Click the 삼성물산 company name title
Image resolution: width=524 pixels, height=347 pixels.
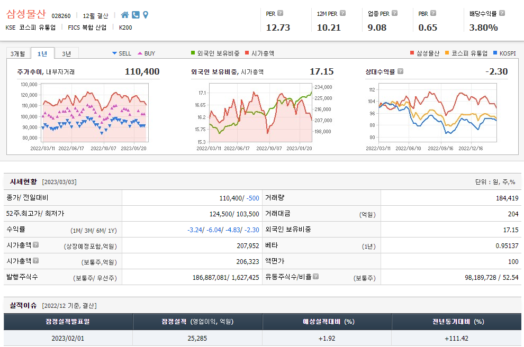coord(26,14)
